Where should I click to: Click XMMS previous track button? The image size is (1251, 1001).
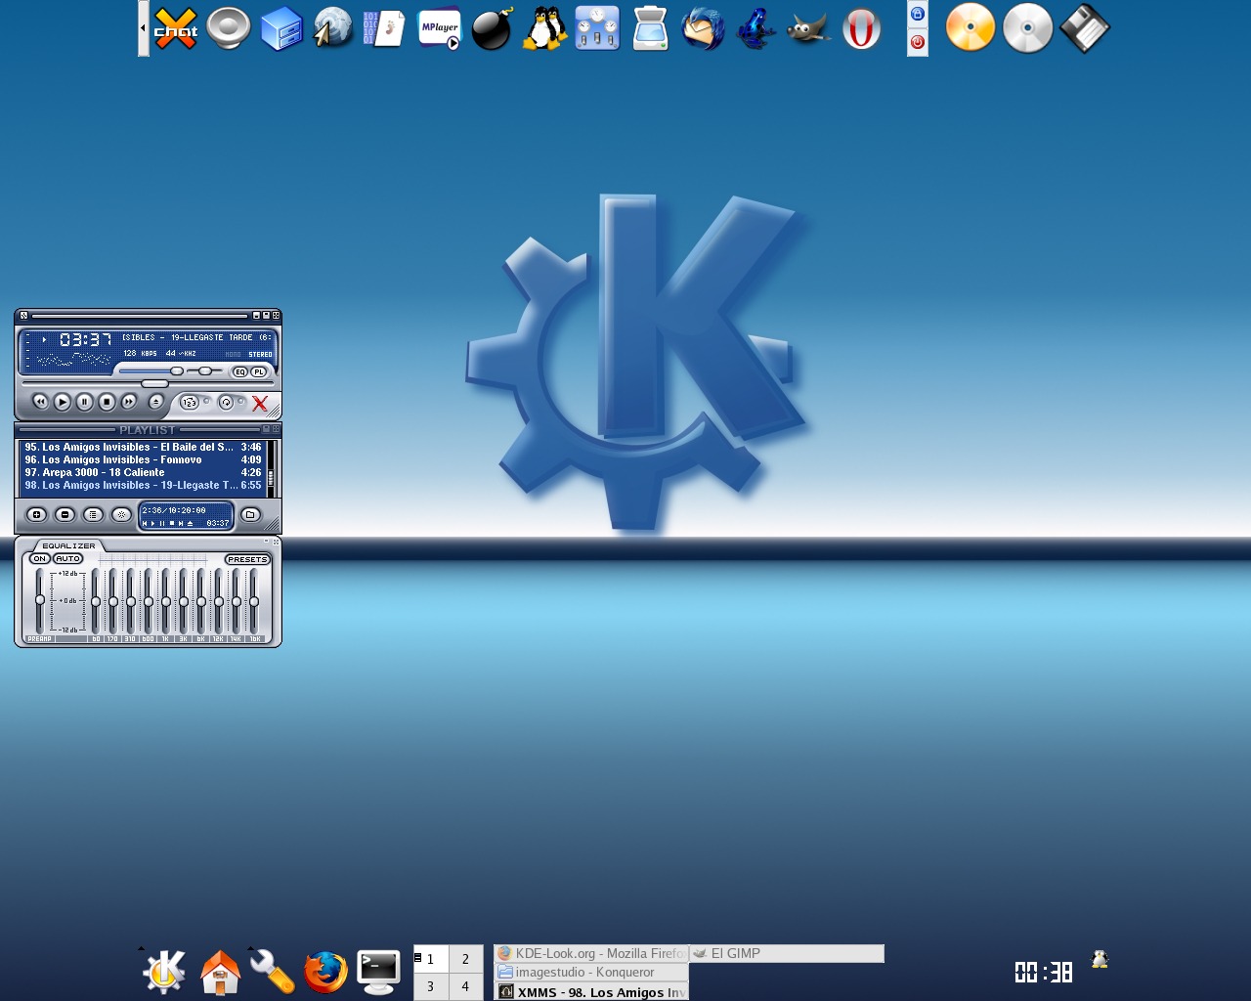40,402
